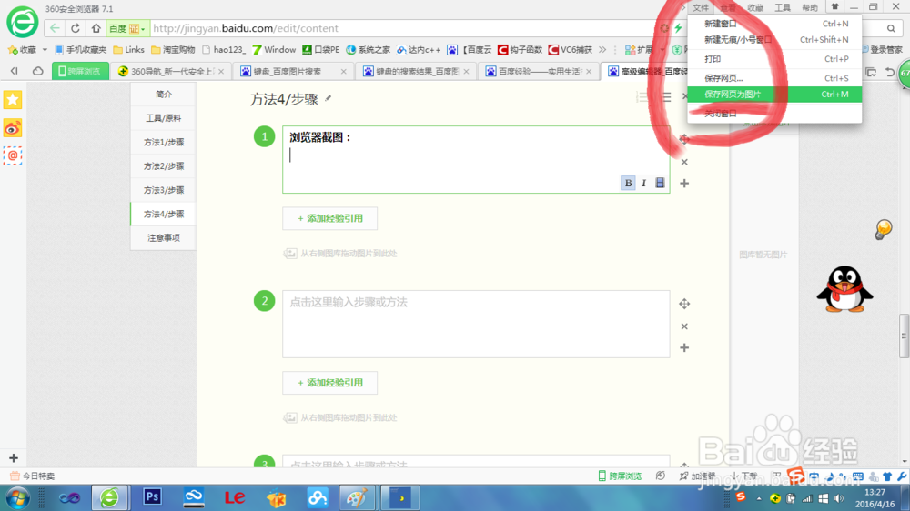This screenshot has height=511, width=910.
Task: Go to 工具/原料 section
Action: coord(164,117)
